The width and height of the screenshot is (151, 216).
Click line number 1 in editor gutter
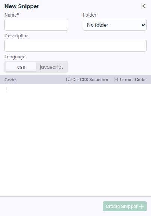7,89
